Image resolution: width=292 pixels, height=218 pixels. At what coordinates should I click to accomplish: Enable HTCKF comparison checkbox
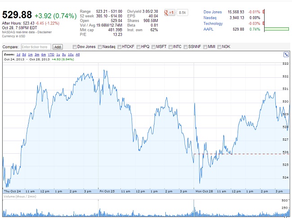119,47
